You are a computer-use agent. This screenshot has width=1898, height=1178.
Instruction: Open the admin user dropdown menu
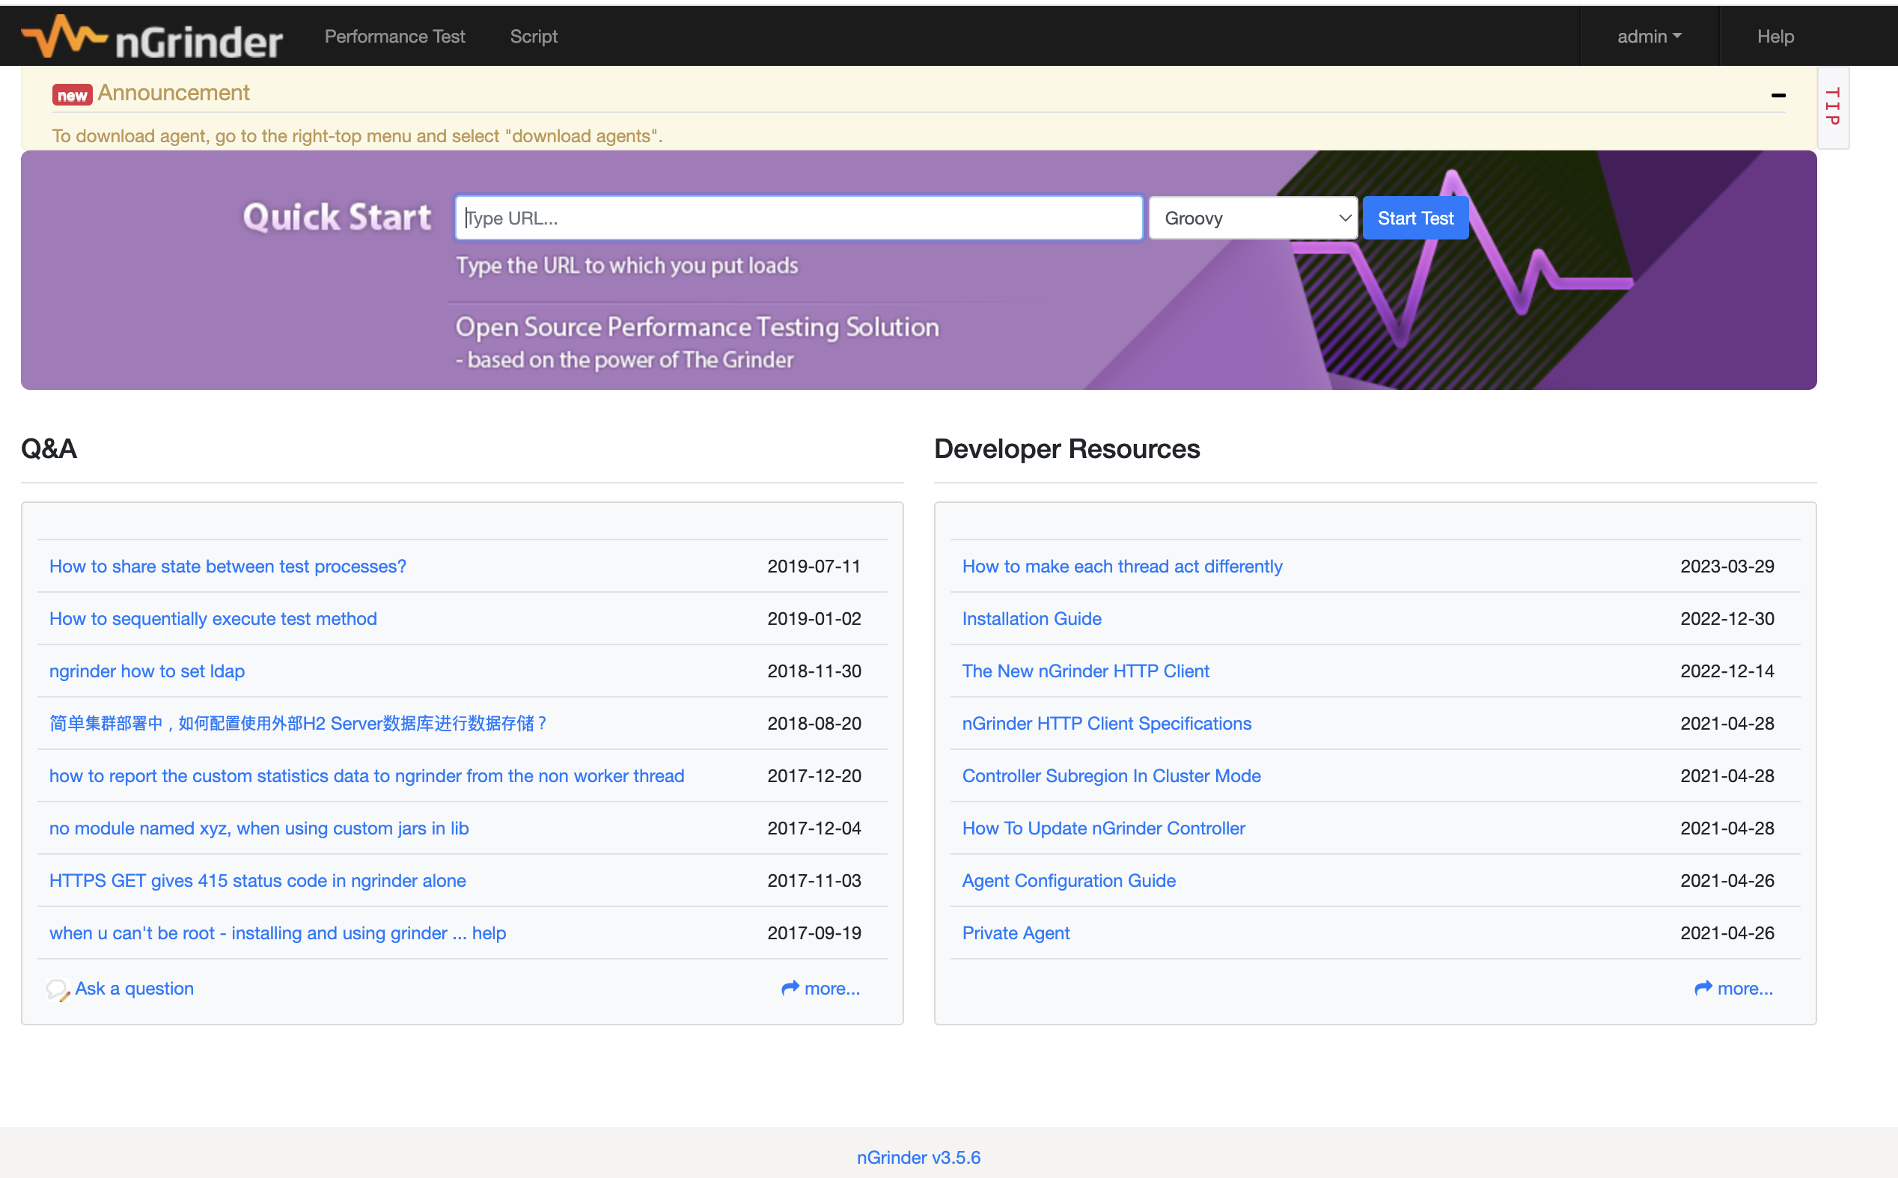click(1649, 37)
